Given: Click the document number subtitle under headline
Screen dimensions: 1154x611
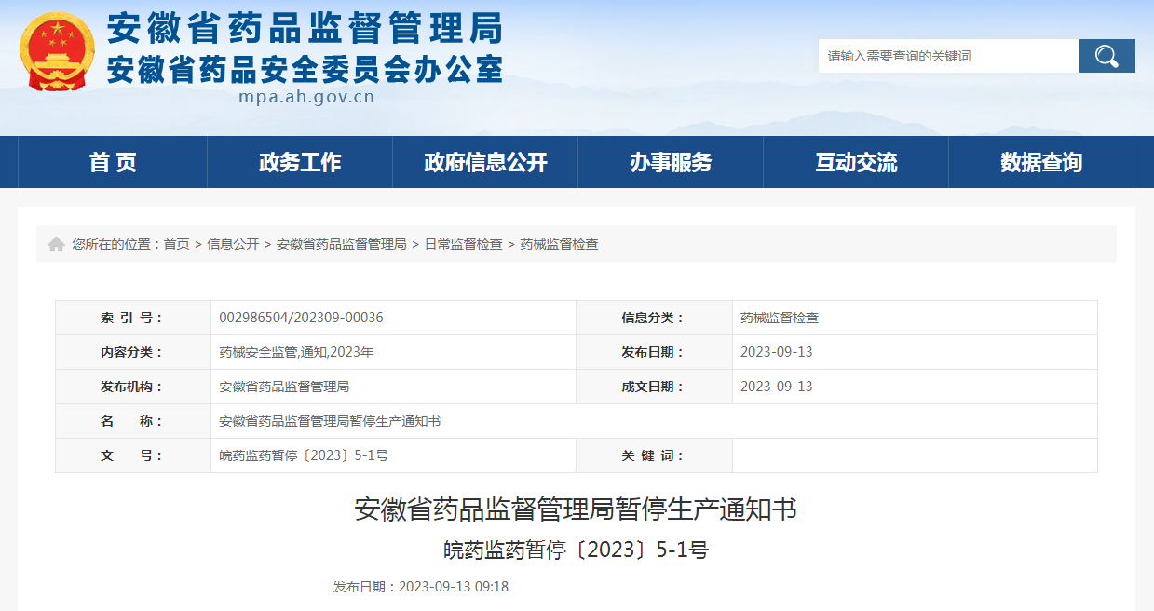Looking at the screenshot, I should coord(576,550).
